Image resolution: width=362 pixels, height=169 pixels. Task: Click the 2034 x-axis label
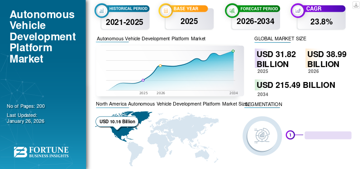(x=233, y=93)
